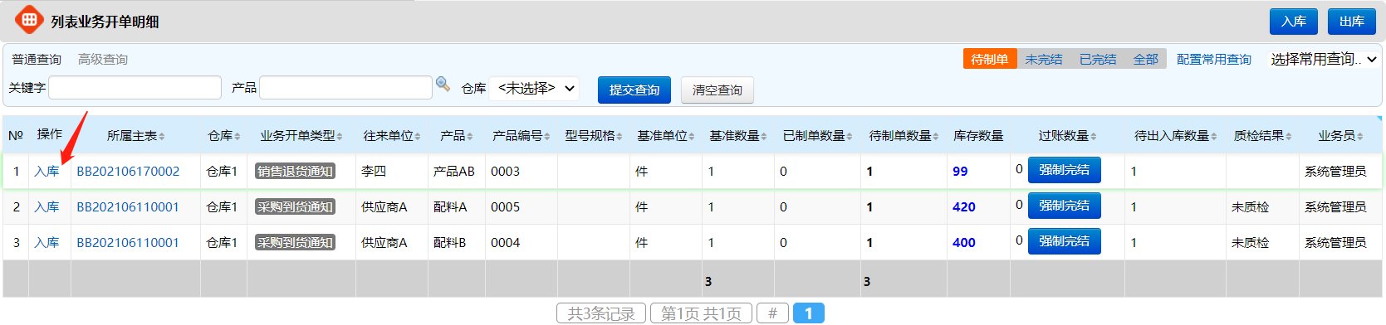Click 强制完结 button in 产品AB row
Viewport: 1386px width, 325px height.
(x=1064, y=170)
